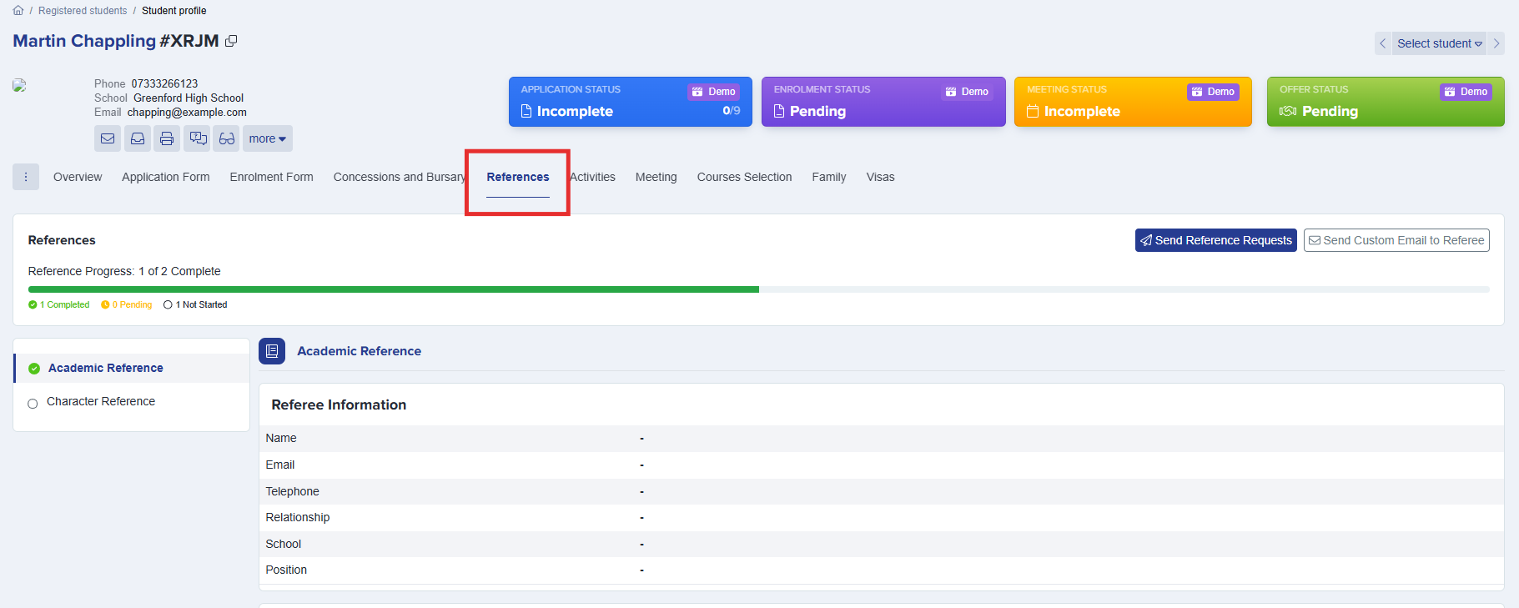Click Send Custom Email to Referee button
The width and height of the screenshot is (1519, 608).
tap(1396, 240)
